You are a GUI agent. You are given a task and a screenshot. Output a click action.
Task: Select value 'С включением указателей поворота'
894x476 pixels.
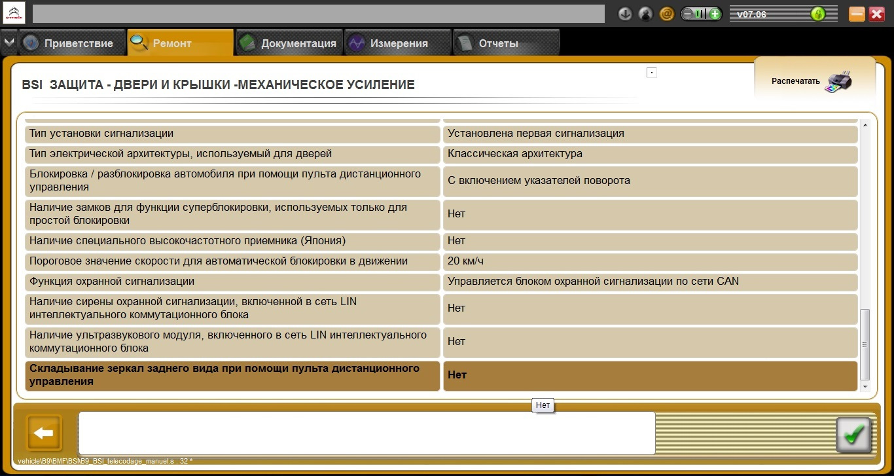click(651, 181)
